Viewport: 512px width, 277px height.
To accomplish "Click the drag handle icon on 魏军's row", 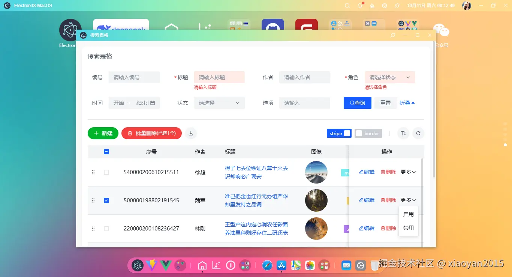I will pos(93,200).
